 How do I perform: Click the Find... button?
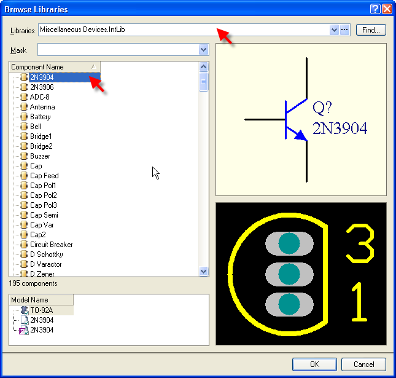[370, 30]
